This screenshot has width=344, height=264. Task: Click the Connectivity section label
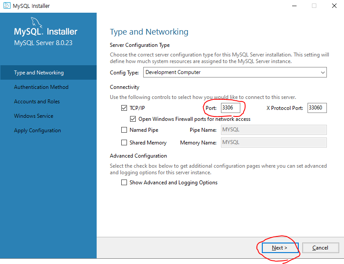click(x=125, y=87)
